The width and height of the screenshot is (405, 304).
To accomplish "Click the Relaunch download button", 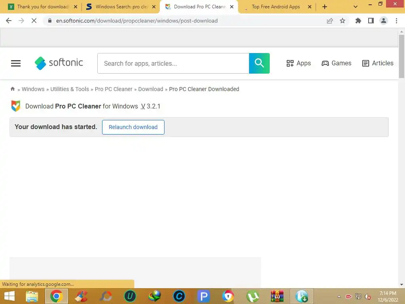I will coord(133,127).
